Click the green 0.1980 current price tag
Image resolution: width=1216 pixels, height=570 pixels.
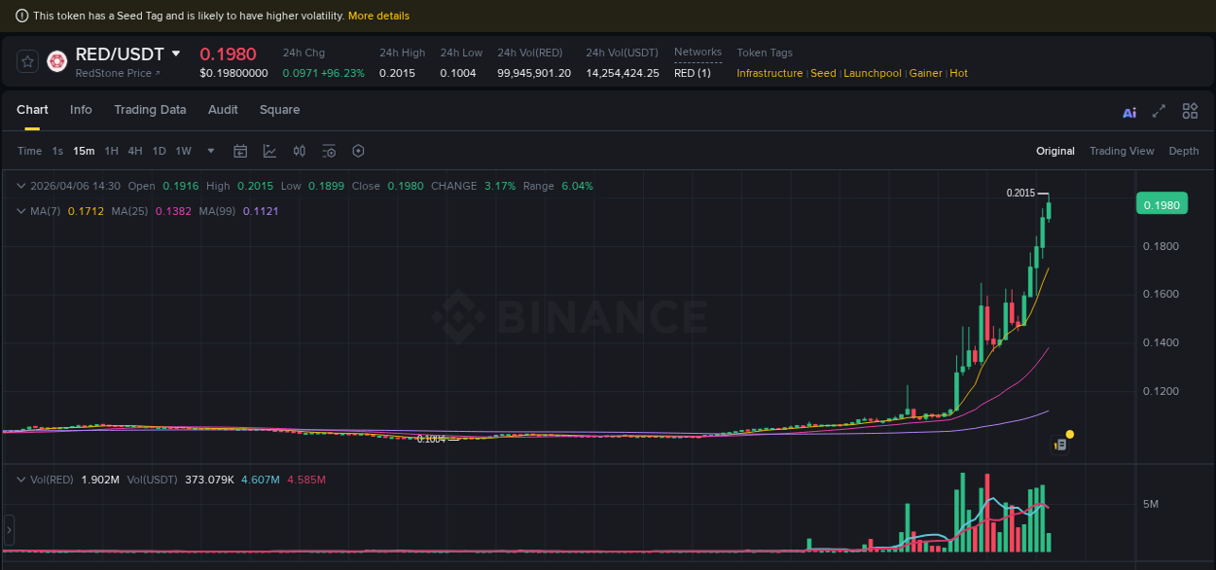pyautogui.click(x=1162, y=205)
